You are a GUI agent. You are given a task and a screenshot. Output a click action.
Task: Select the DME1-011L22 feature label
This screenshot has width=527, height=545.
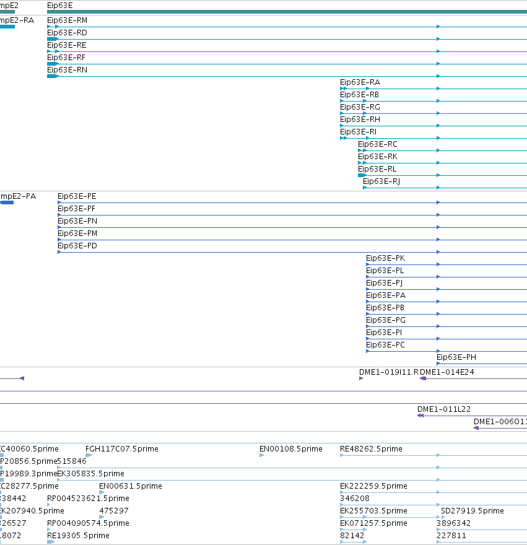click(x=444, y=409)
